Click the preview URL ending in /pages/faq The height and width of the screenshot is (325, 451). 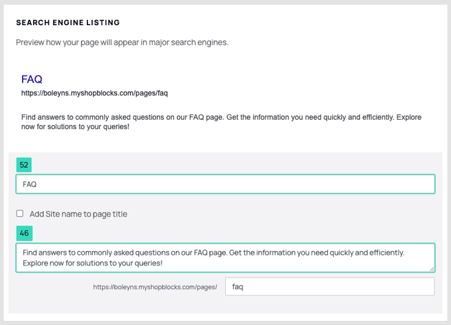click(94, 93)
